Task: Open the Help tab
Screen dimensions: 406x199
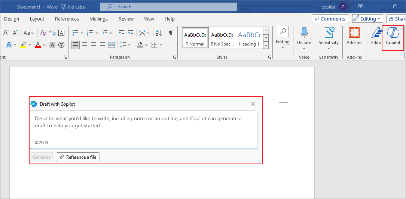Action: (170, 19)
